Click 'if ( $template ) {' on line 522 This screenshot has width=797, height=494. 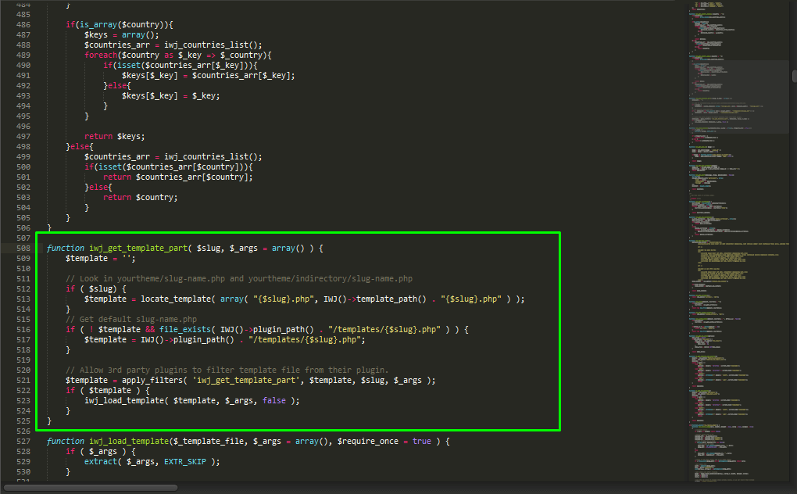(x=108, y=390)
